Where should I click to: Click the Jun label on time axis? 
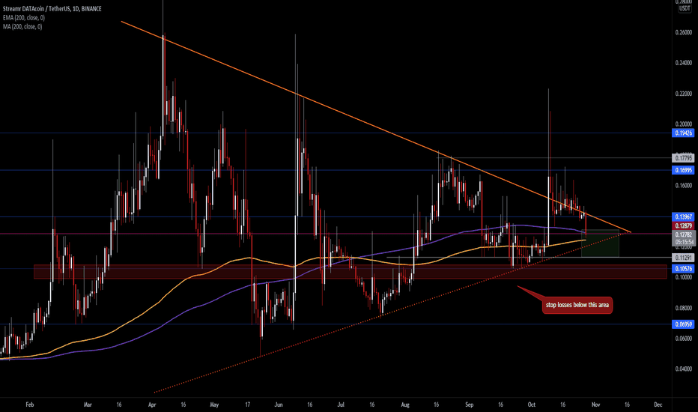pos(279,405)
